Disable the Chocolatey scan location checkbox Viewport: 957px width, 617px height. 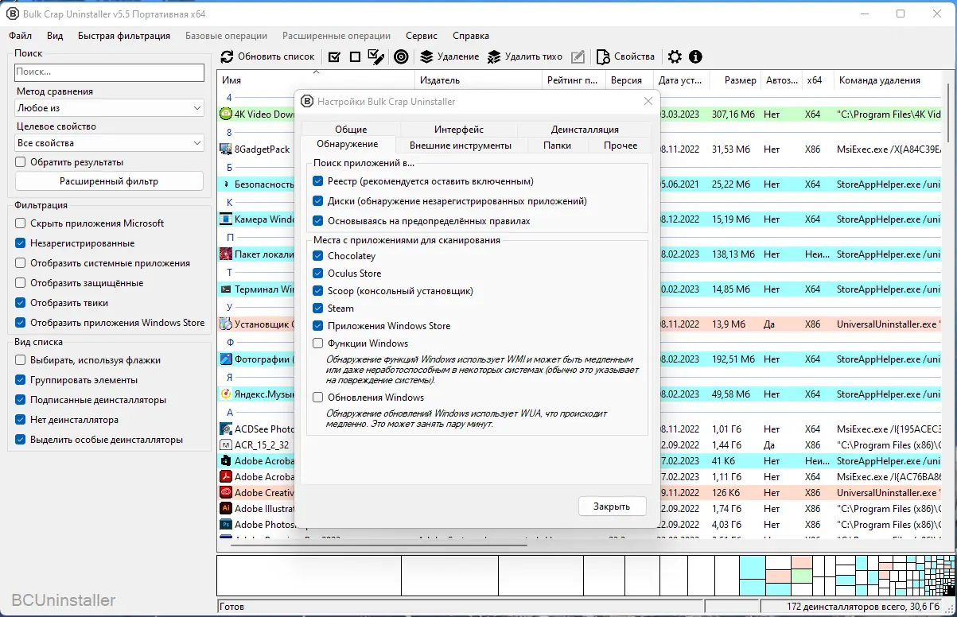click(318, 256)
